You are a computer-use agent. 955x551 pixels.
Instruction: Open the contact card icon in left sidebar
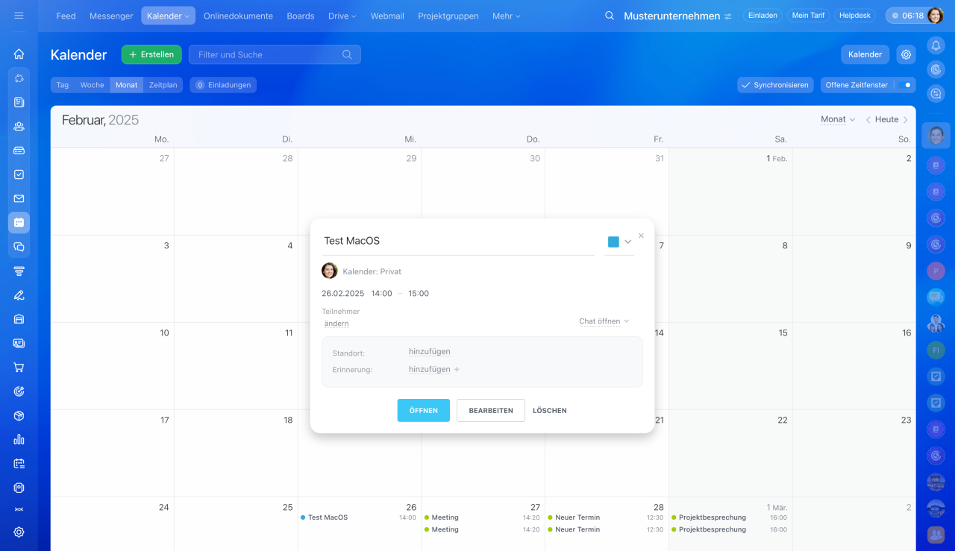pyautogui.click(x=19, y=343)
